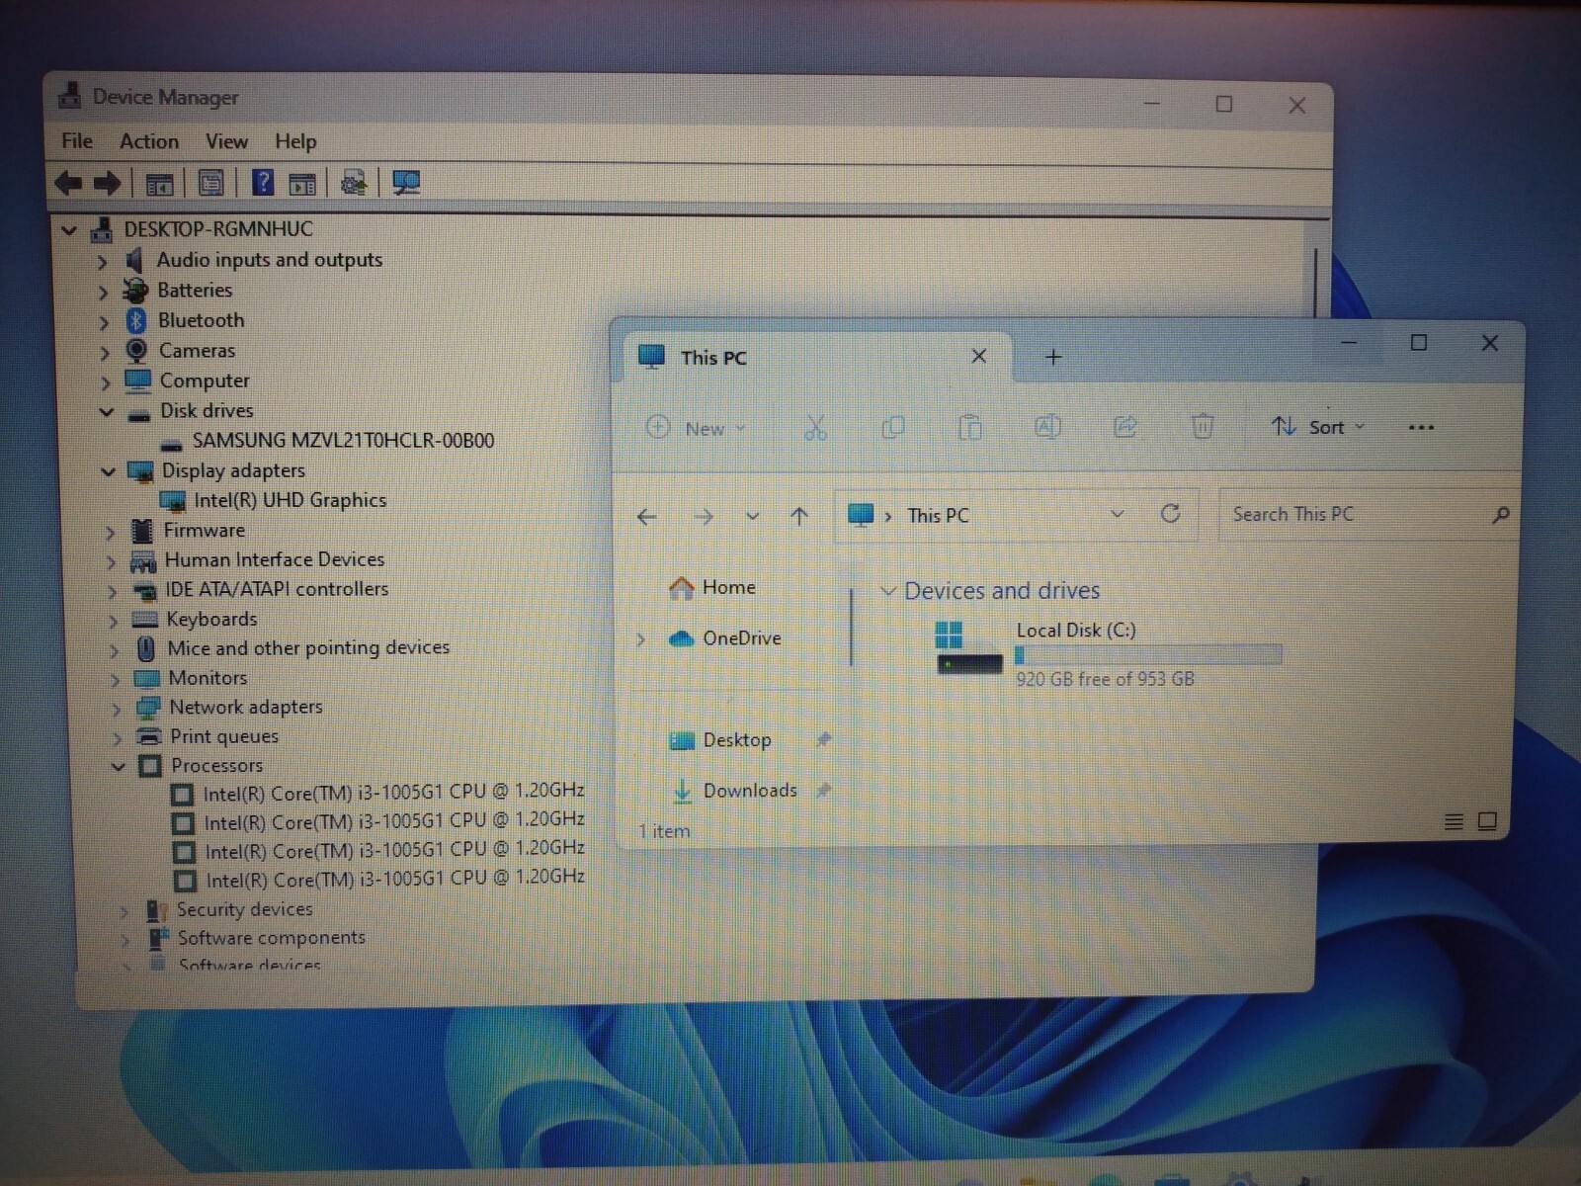Expand the Bluetooth node
The height and width of the screenshot is (1186, 1581).
coord(104,322)
